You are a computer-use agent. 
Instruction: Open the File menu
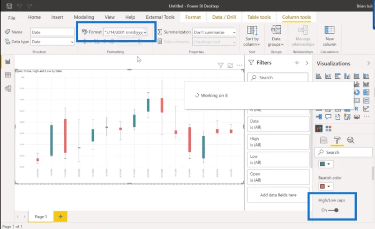(11, 18)
